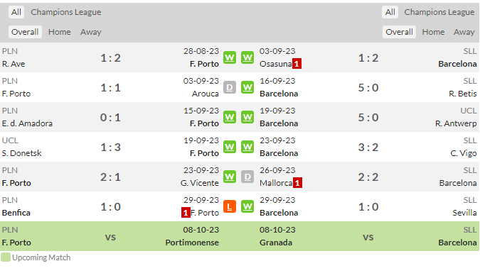Click the W badge for Porto's 28-08-23 match

click(x=230, y=57)
